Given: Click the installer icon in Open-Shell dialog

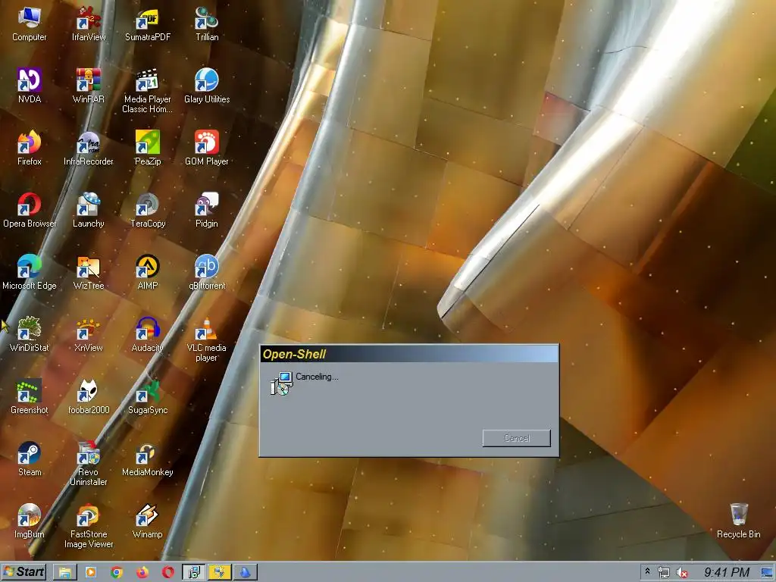Looking at the screenshot, I should click(x=281, y=383).
